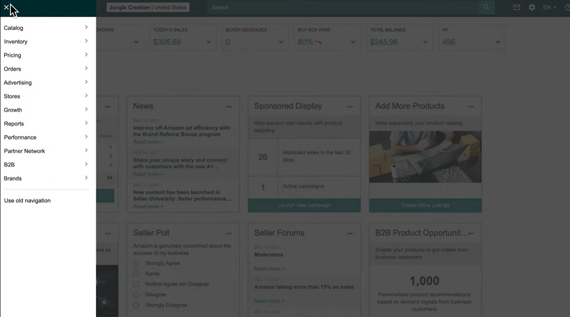Expand the Partner Network submenu chevron
This screenshot has width=570, height=317.
pyautogui.click(x=86, y=151)
